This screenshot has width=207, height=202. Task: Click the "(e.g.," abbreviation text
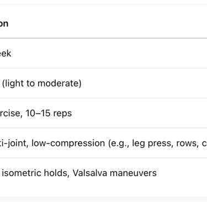pos(119,143)
